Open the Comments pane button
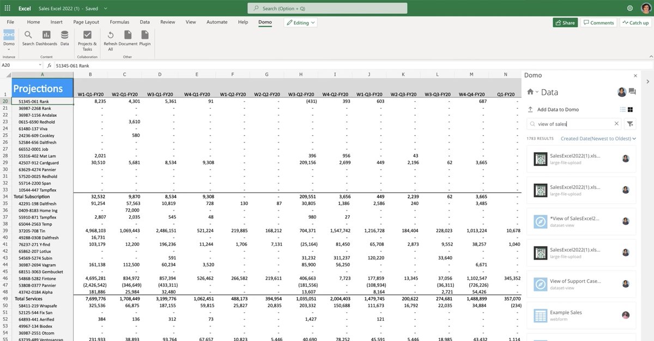Image resolution: width=654 pixels, height=341 pixels. (x=598, y=23)
